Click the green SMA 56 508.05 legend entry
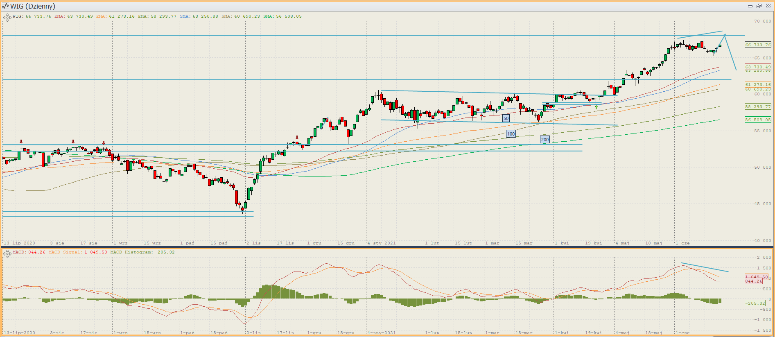775x337 pixels. (282, 16)
